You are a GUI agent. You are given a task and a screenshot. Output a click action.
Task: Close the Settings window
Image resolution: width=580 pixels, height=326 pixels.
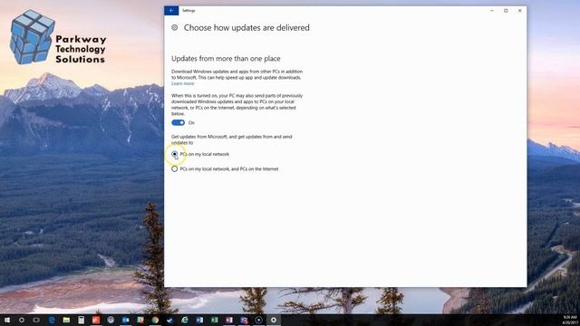point(519,11)
